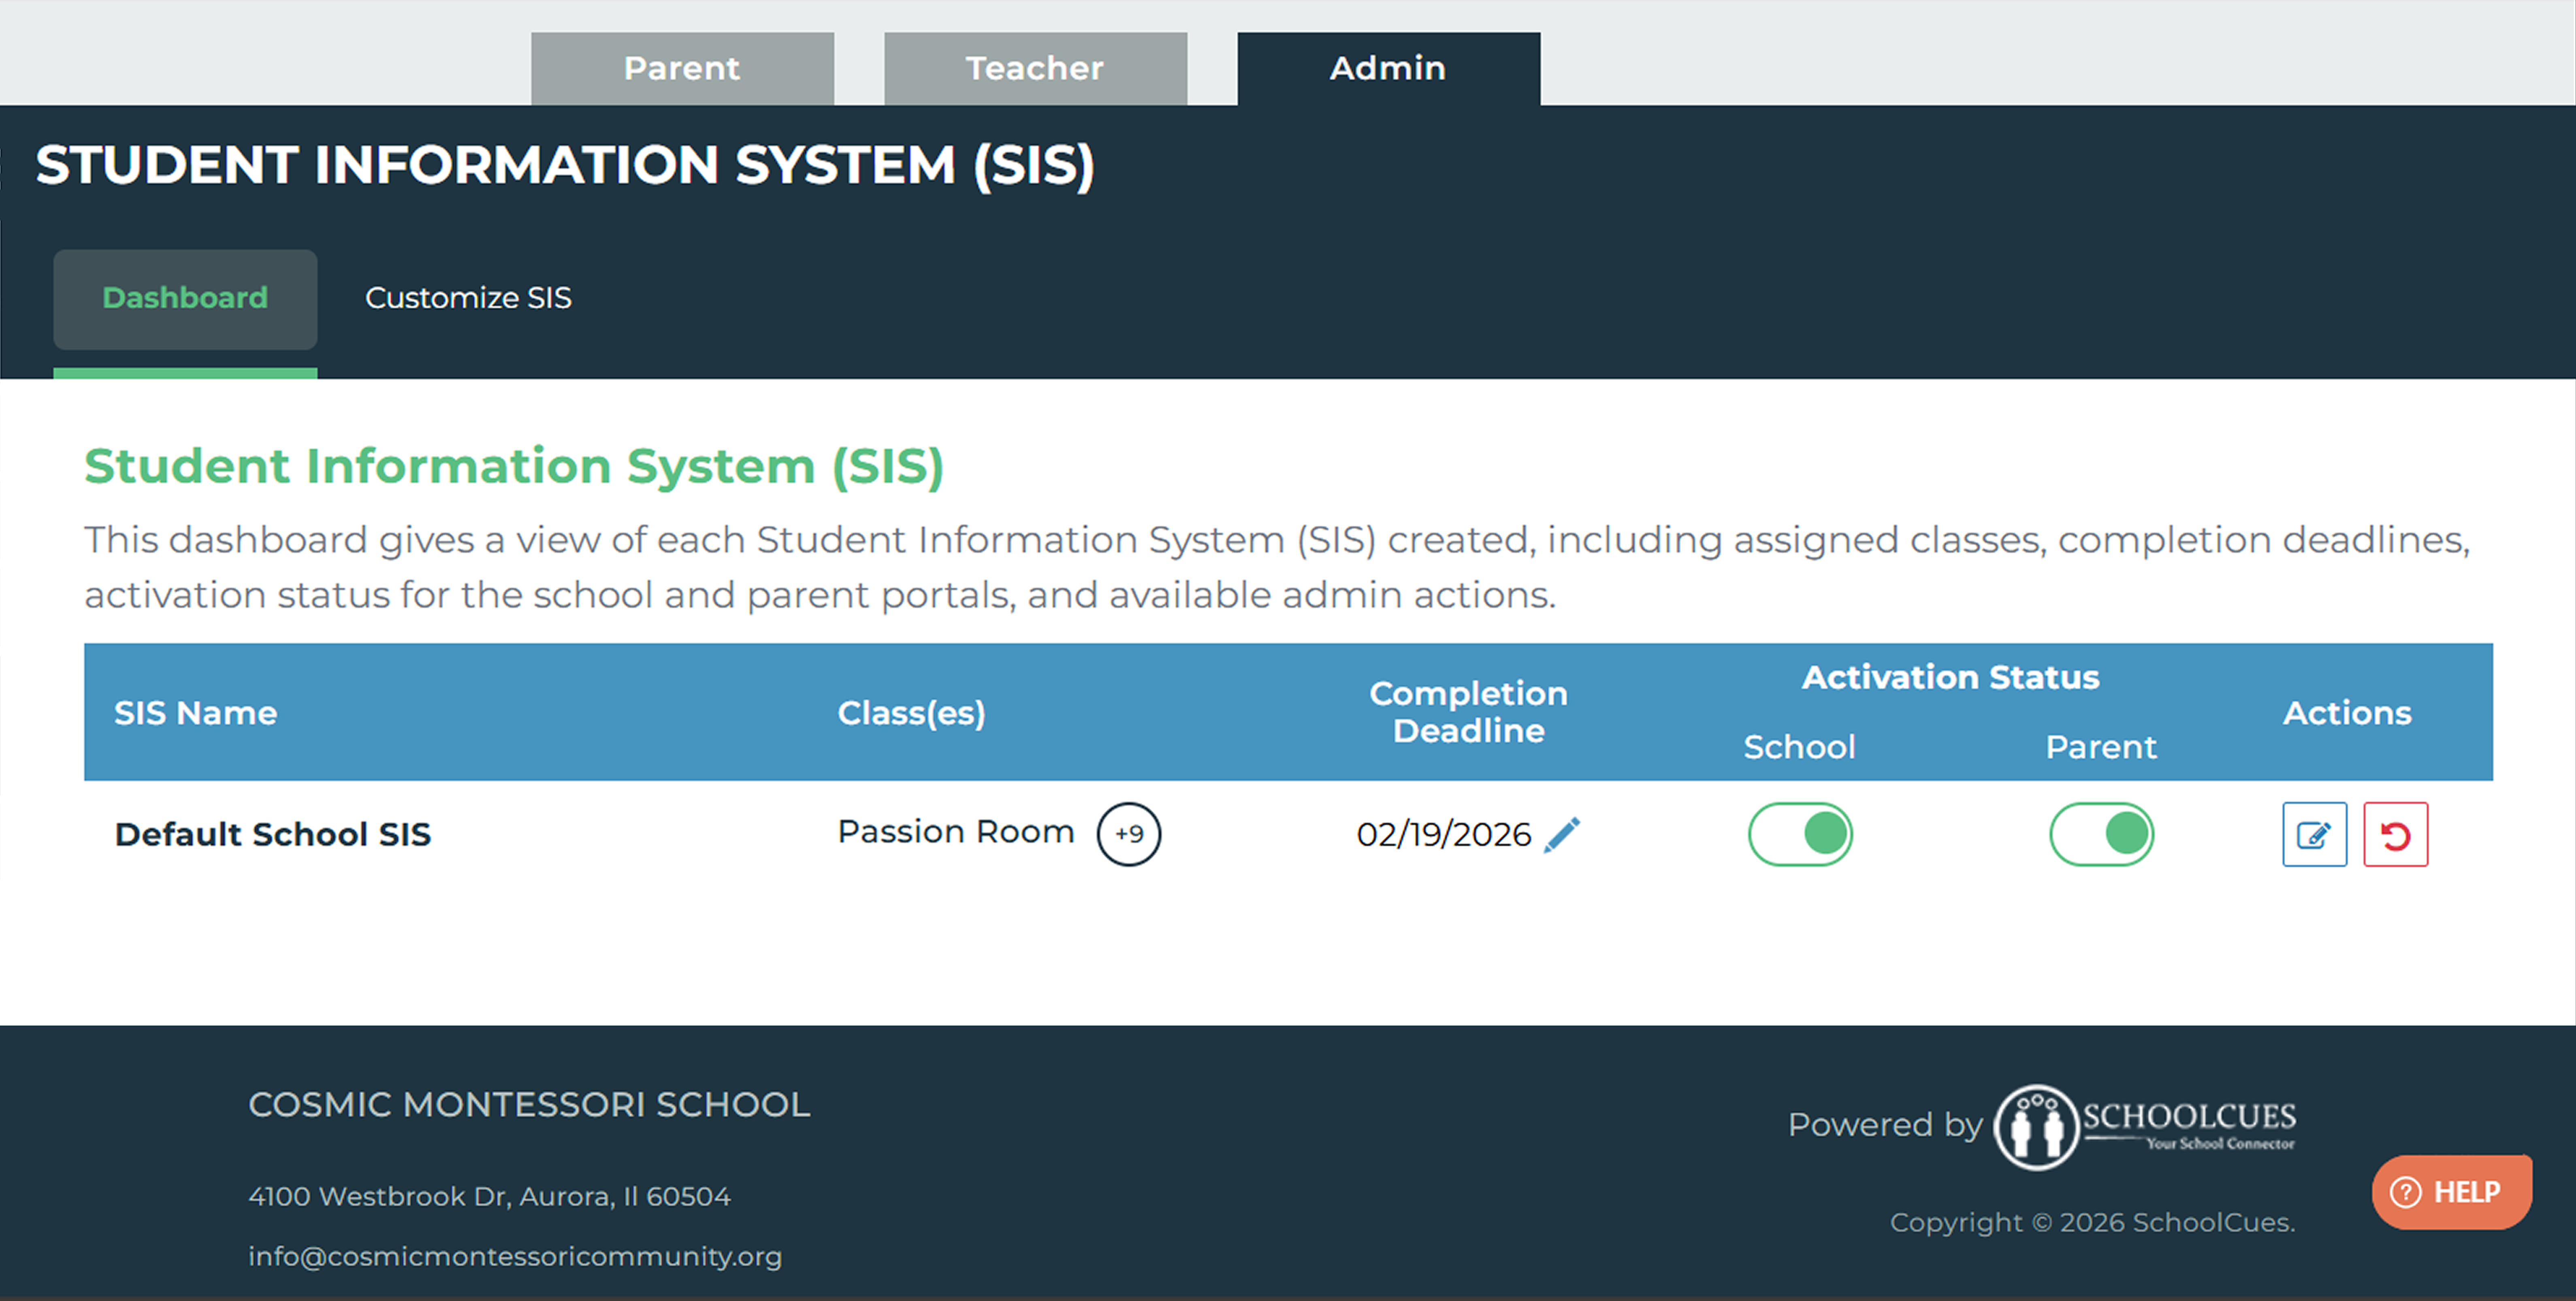2576x1301 pixels.
Task: Click the Actions column header
Action: (x=2347, y=713)
